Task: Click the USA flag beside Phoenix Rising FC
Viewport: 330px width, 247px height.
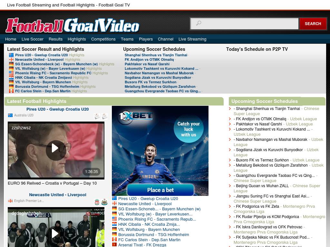Action: coord(11,73)
